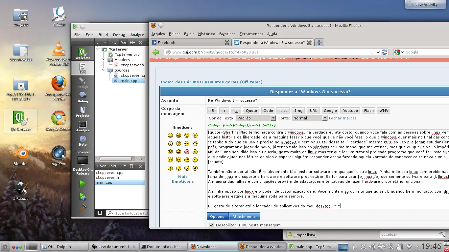Collapse the Sources folder in project tree
Image resolution: width=449 pixels, height=252 pixels.
tap(104, 70)
